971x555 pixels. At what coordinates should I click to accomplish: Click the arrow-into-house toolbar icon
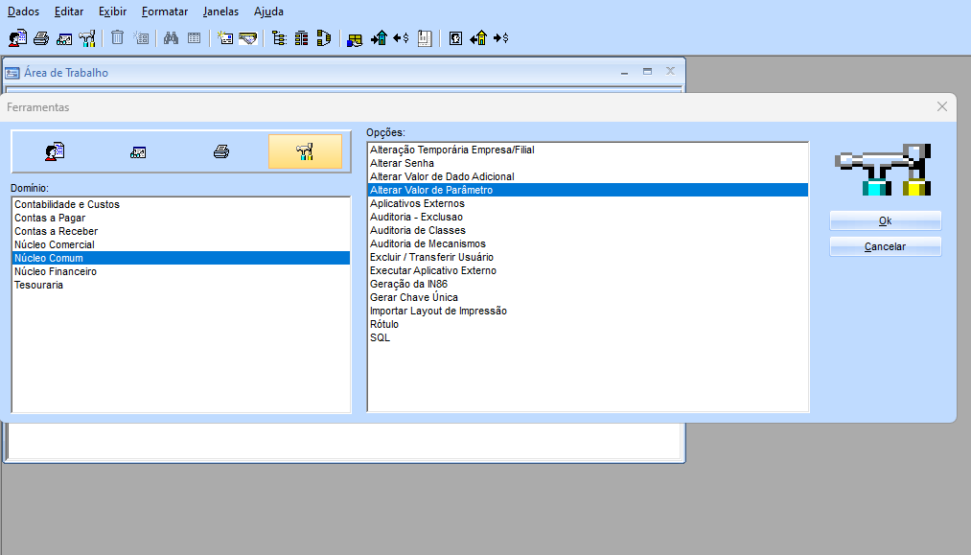pos(379,38)
